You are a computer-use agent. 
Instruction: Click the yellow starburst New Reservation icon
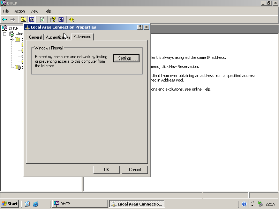pyautogui.click(x=71, y=20)
